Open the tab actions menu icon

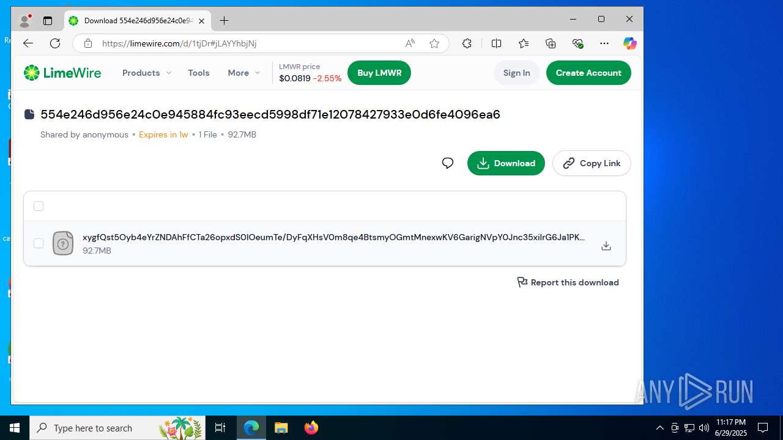[48, 20]
